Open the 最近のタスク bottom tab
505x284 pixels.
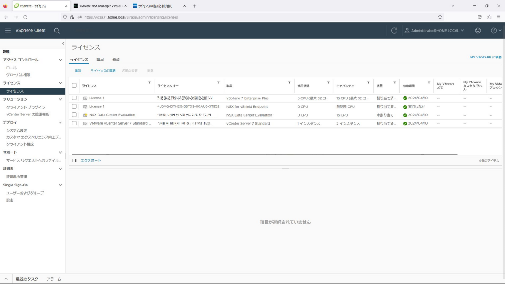coord(27,279)
